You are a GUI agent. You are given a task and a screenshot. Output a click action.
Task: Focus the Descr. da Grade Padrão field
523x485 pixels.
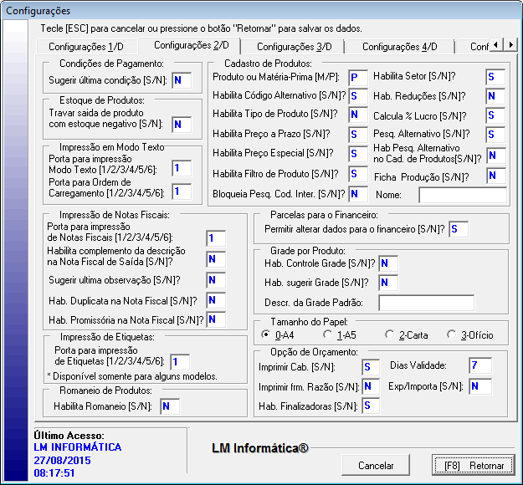coord(426,302)
